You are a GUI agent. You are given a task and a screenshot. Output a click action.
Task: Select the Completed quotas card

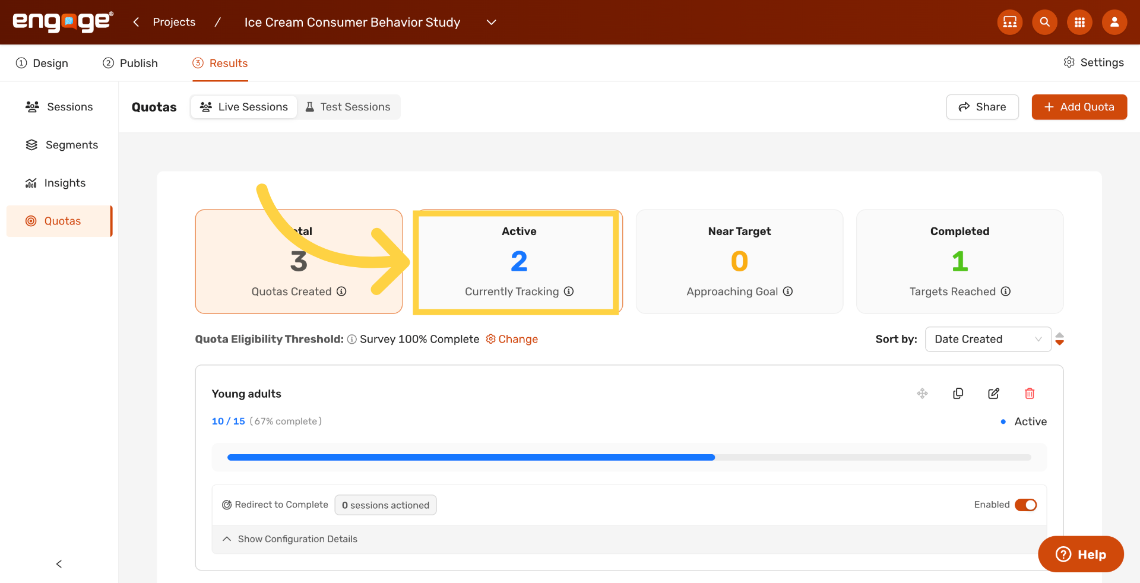(x=959, y=261)
